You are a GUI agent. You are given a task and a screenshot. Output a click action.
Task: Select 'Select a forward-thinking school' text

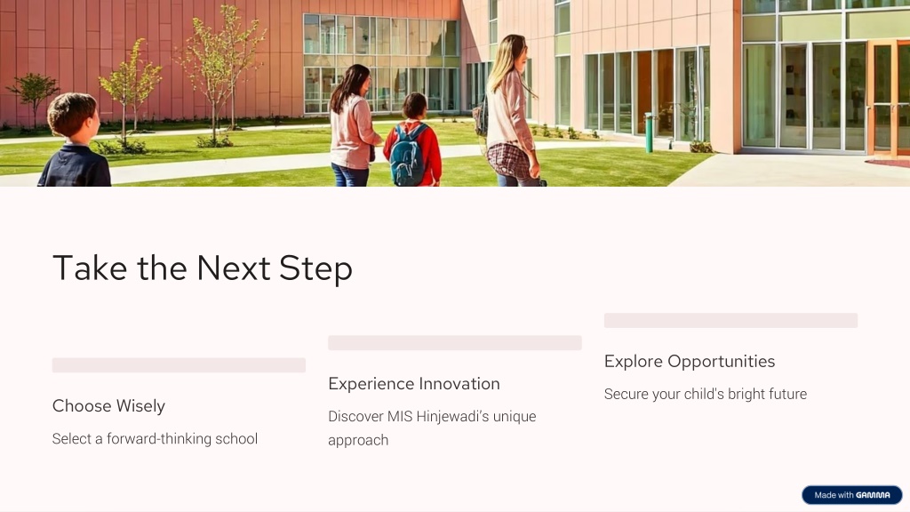(155, 439)
